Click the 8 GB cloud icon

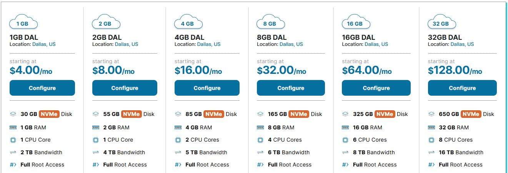point(270,22)
